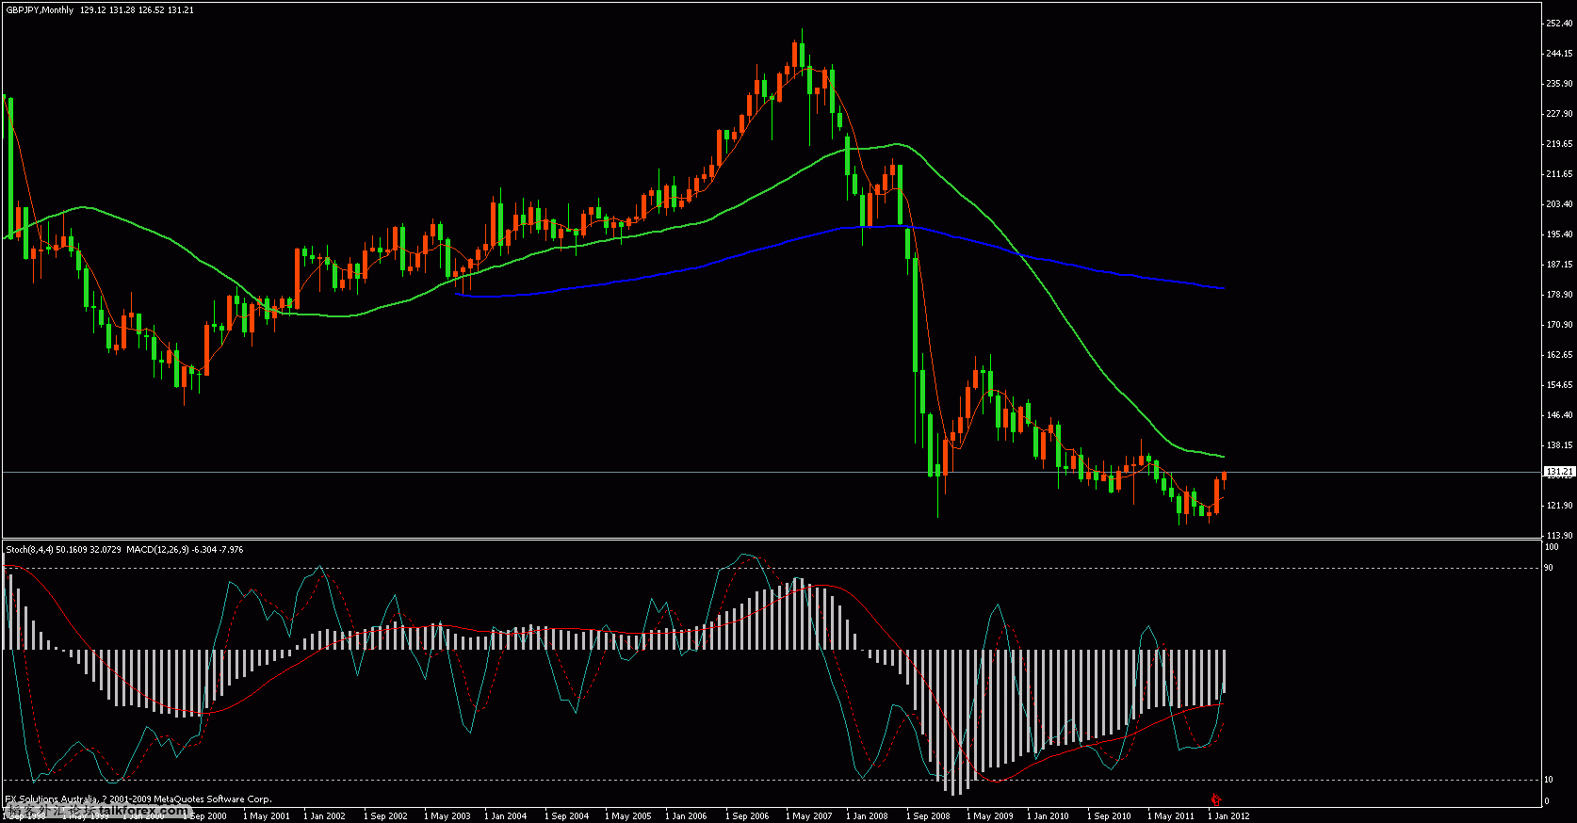Click the 1 May 2007 date label
The image size is (1577, 823).
coord(809,816)
